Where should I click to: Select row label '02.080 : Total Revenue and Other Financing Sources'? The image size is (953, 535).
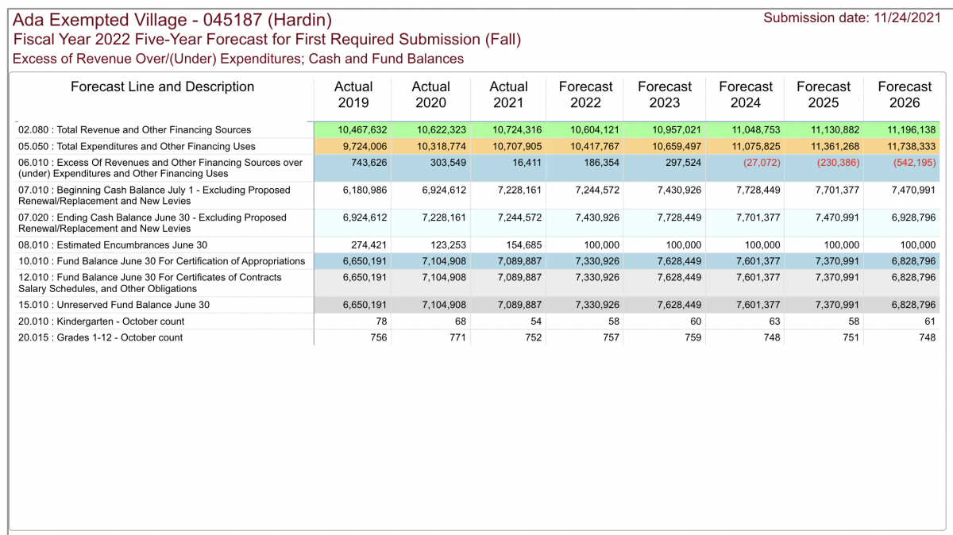click(x=134, y=129)
